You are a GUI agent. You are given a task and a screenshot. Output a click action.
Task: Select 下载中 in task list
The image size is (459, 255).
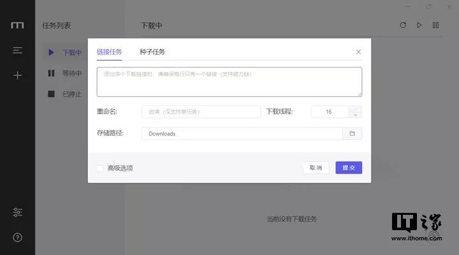tap(64, 52)
